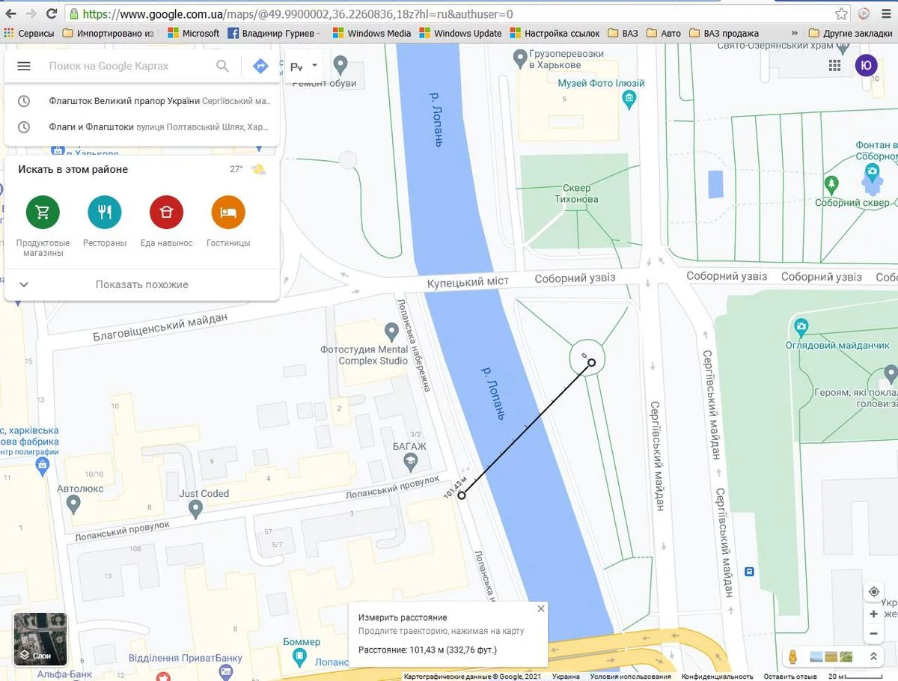Open the Ю account avatar
The image size is (898, 681).
coord(866,65)
